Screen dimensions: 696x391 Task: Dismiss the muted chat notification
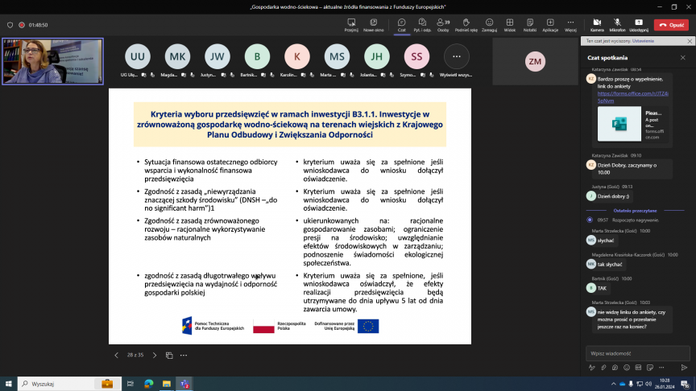pyautogui.click(x=690, y=41)
